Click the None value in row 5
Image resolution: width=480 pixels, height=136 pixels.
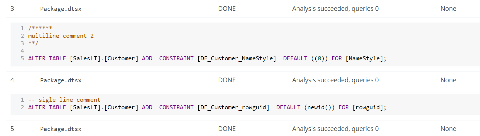[448, 129]
